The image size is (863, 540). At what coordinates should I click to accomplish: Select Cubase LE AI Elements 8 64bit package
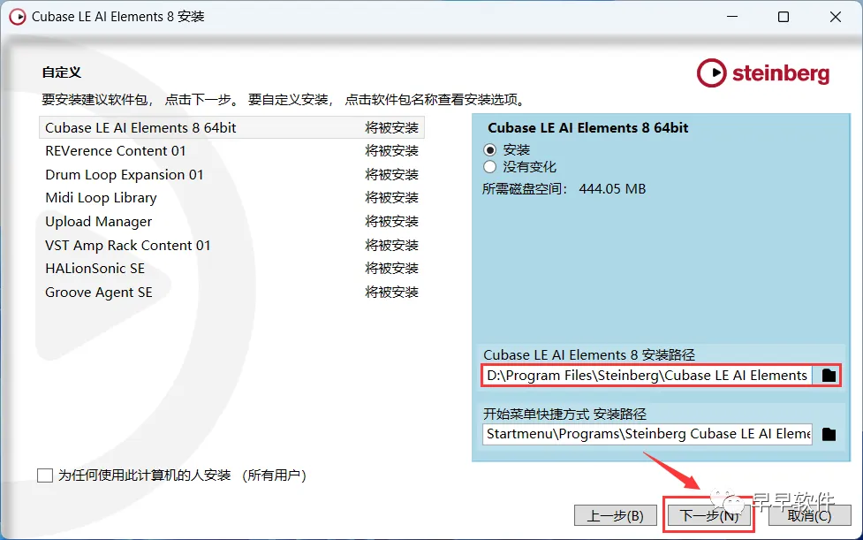[x=231, y=127]
